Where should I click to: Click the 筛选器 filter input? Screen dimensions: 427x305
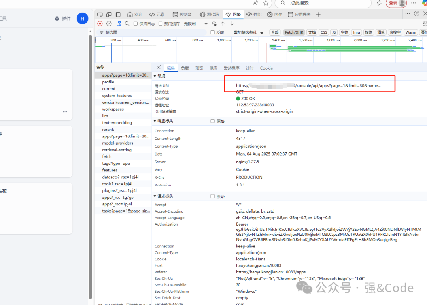(151, 32)
